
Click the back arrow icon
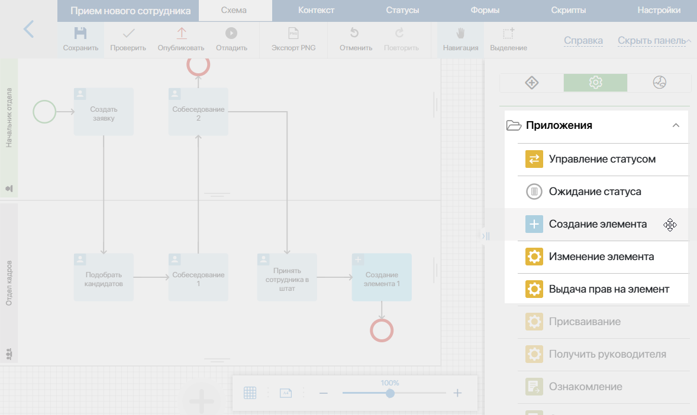[28, 30]
